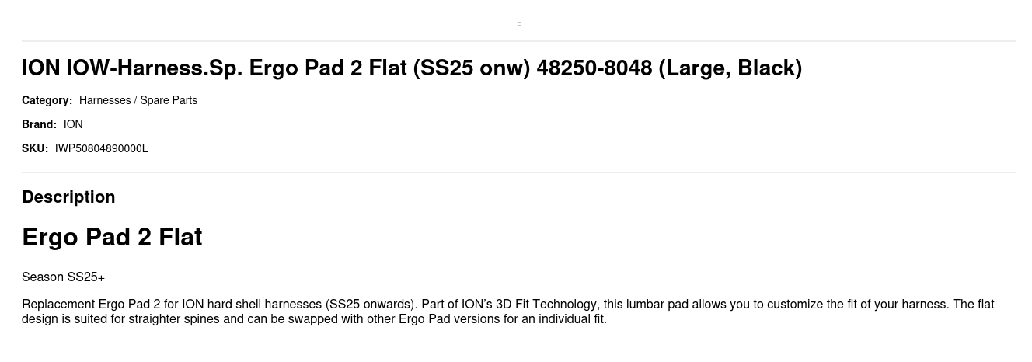Click the 'Ergo Pad 2 Flat' heading
Image resolution: width=1032 pixels, height=362 pixels.
(x=112, y=237)
